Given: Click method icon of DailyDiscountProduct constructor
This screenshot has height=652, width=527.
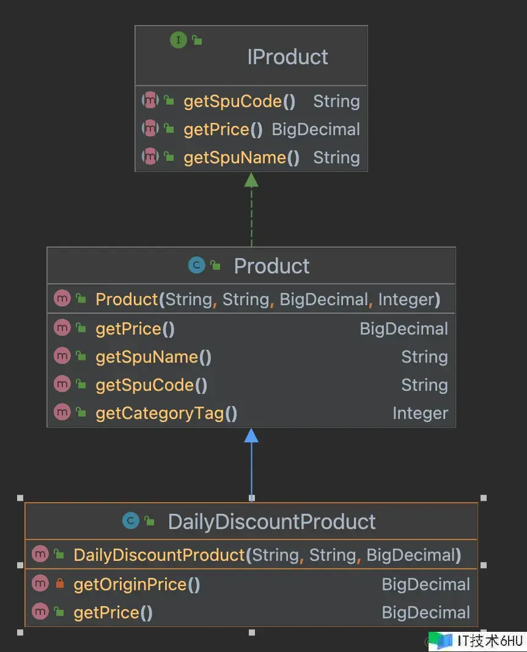Looking at the screenshot, I should (x=40, y=555).
